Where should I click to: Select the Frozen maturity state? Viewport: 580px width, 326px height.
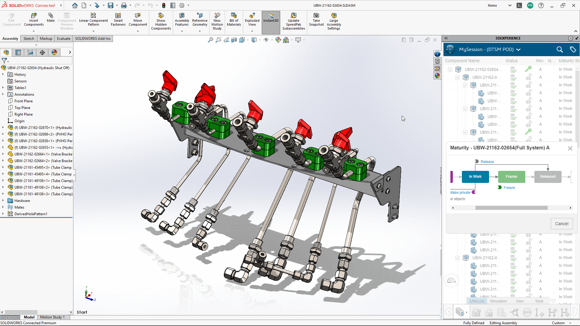click(x=511, y=177)
